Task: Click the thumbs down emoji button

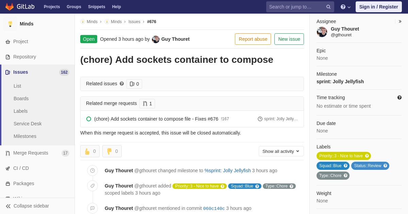Action: (112, 151)
